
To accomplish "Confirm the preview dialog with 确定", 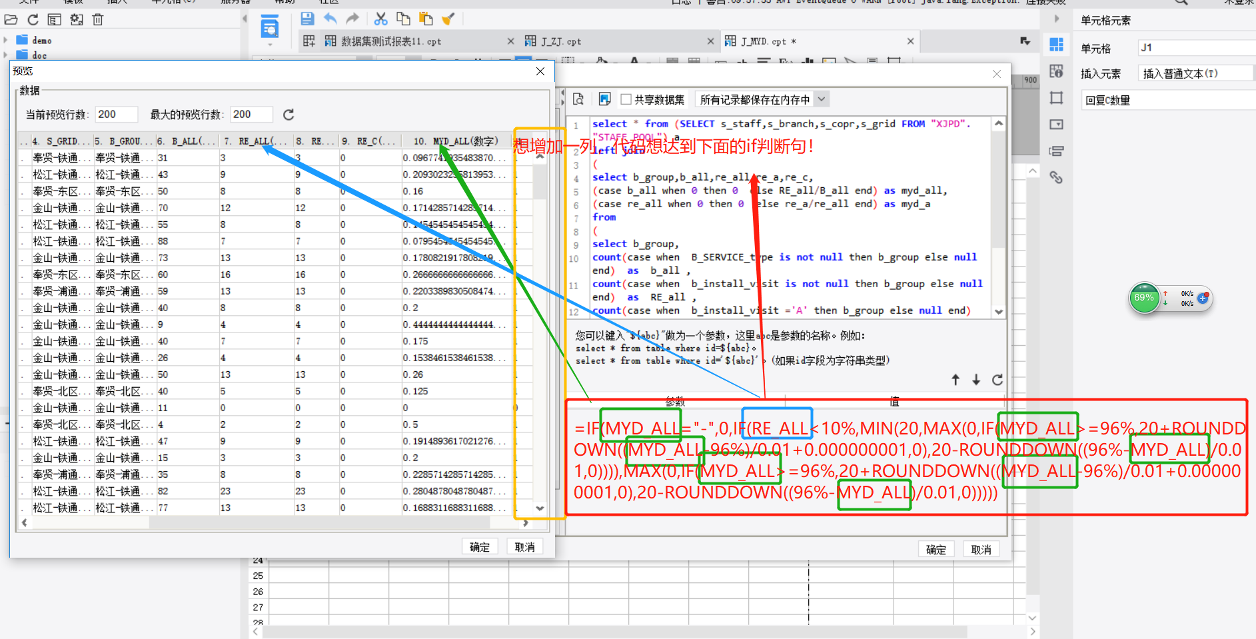I will 480,546.
